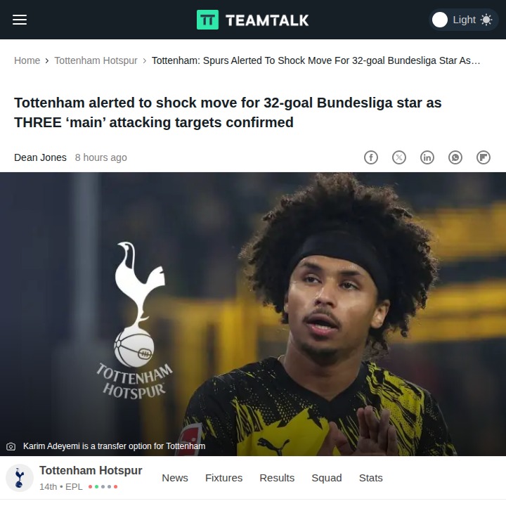Viewport: 506px width, 506px height.
Task: Open the Fixtures tab
Action: point(223,478)
